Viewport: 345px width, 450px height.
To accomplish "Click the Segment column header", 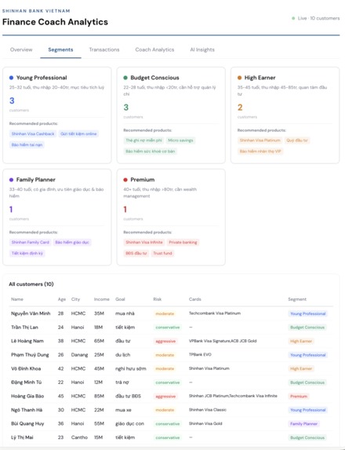I will [297, 299].
